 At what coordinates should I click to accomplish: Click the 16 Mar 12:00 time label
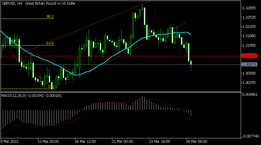pyautogui.click(x=85, y=142)
